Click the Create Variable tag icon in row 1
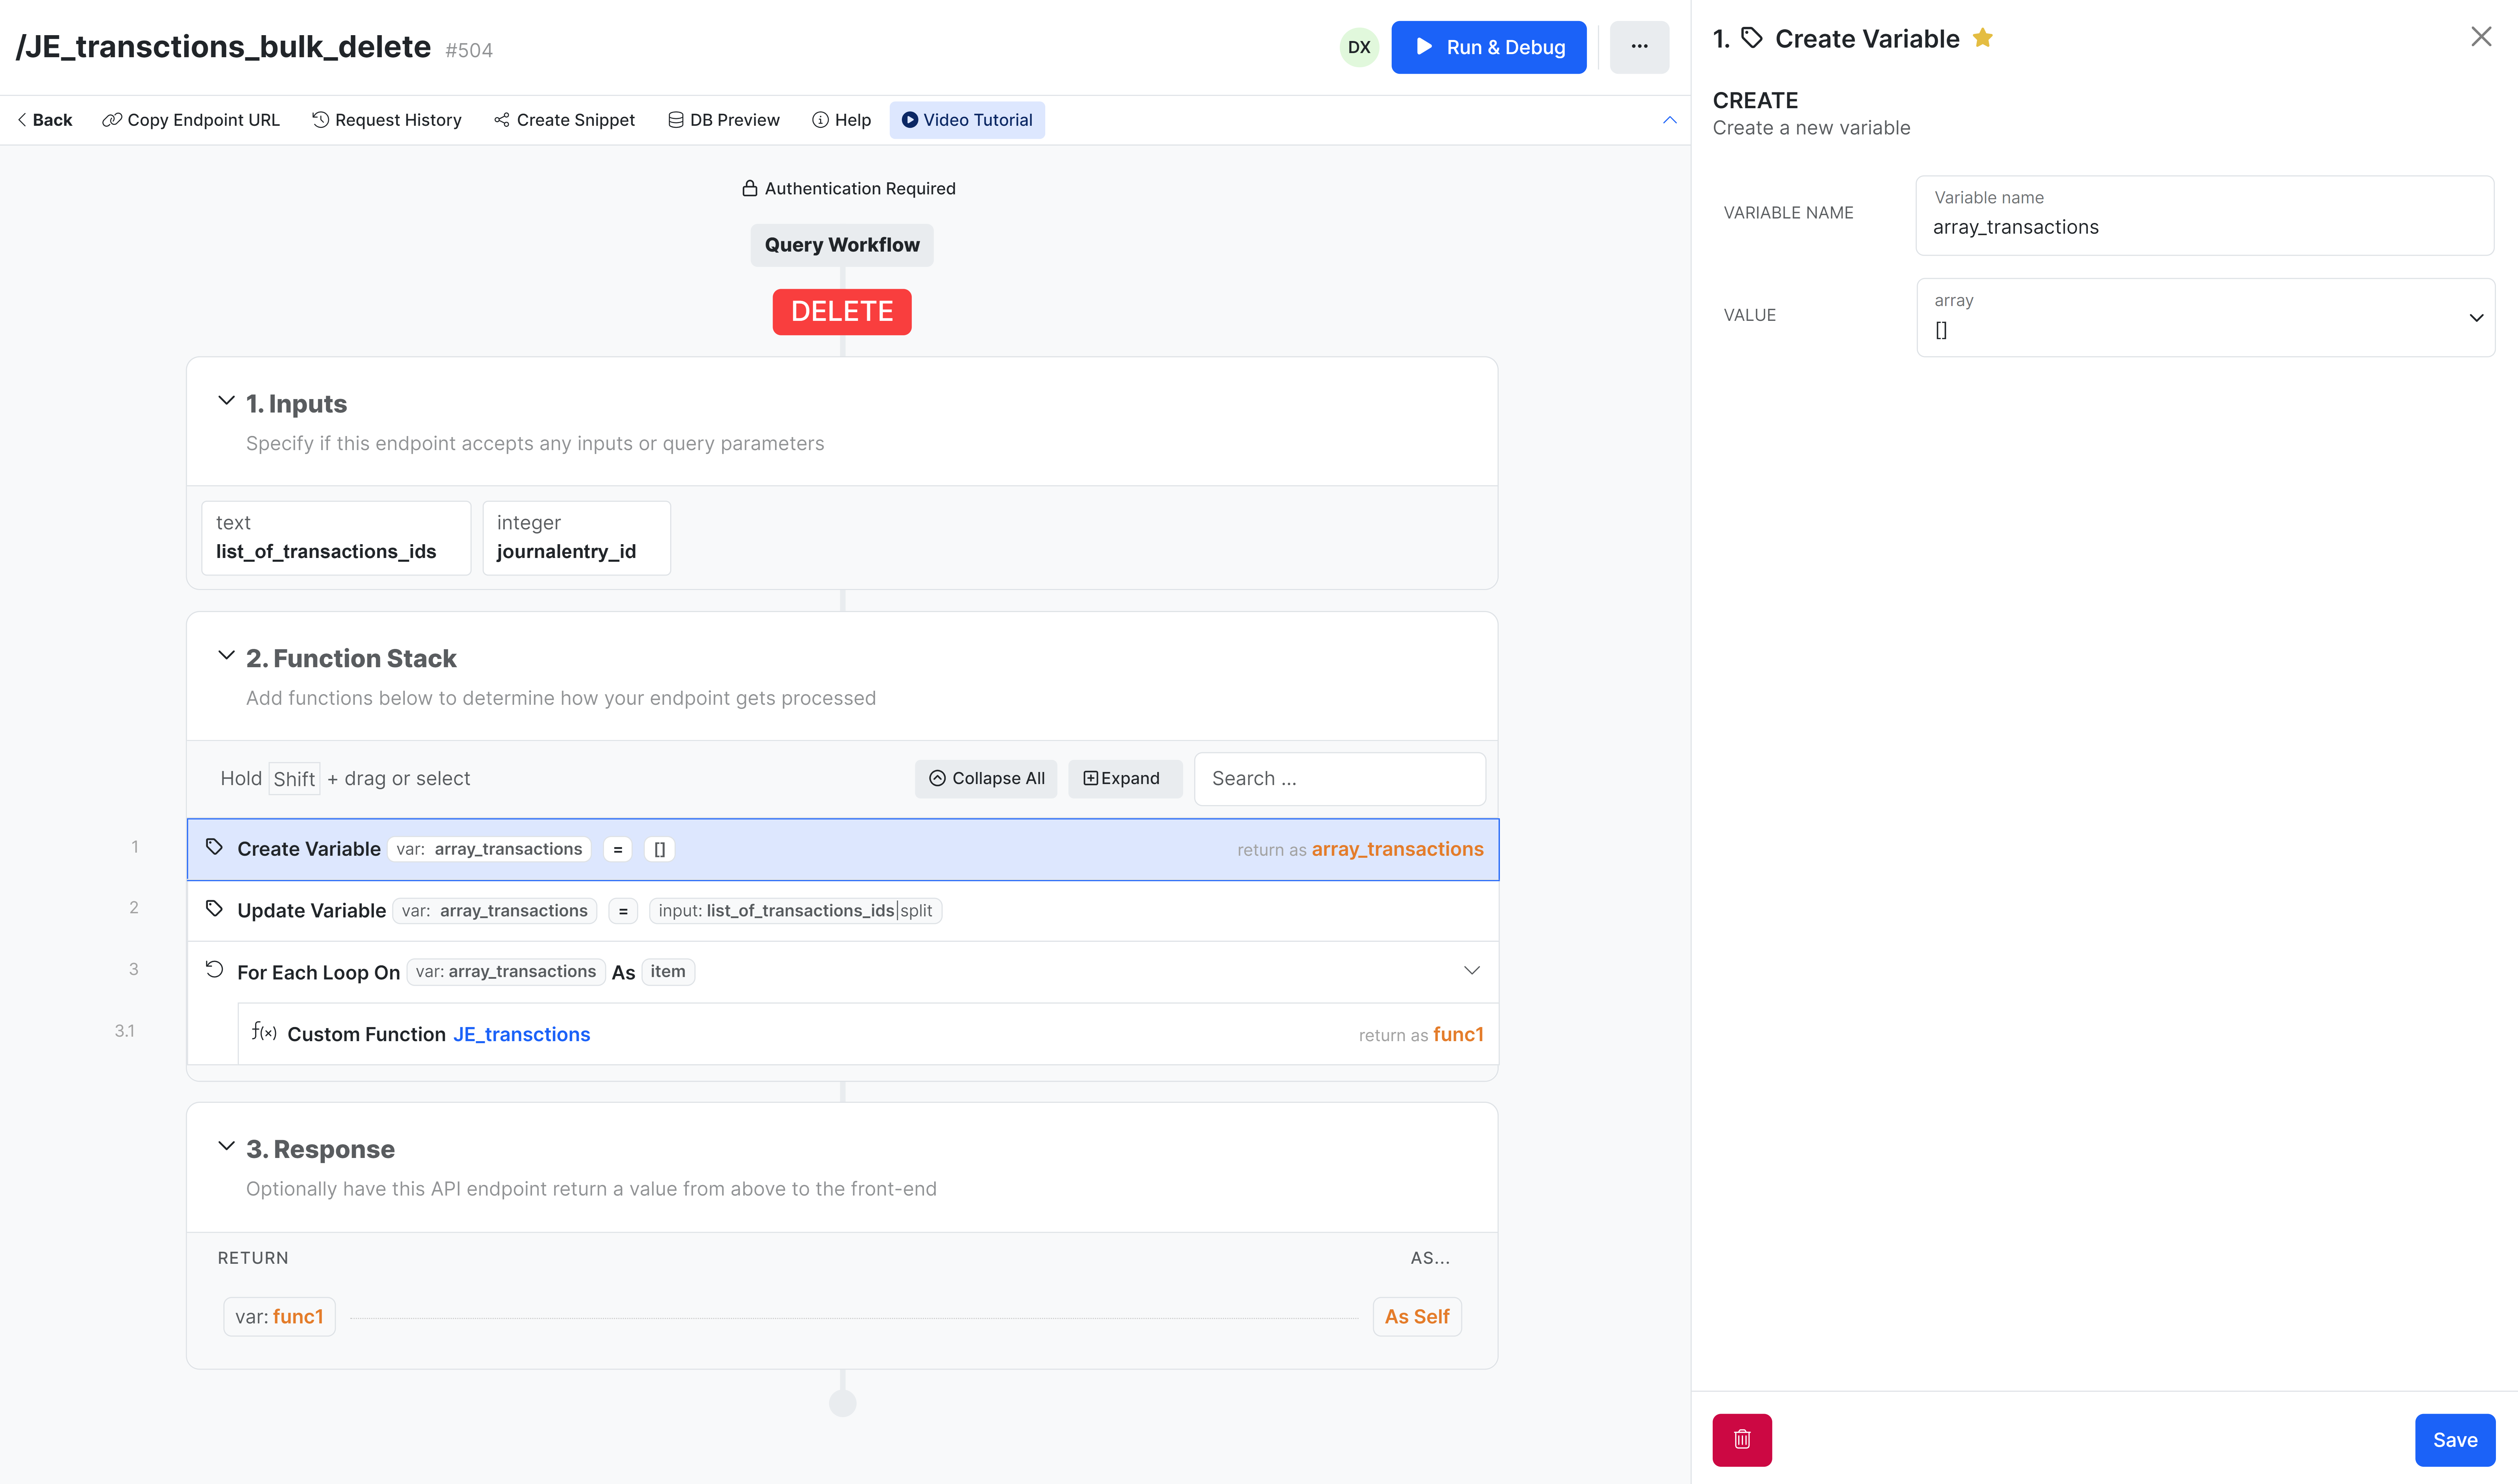This screenshot has height=1484, width=2518. tap(214, 847)
